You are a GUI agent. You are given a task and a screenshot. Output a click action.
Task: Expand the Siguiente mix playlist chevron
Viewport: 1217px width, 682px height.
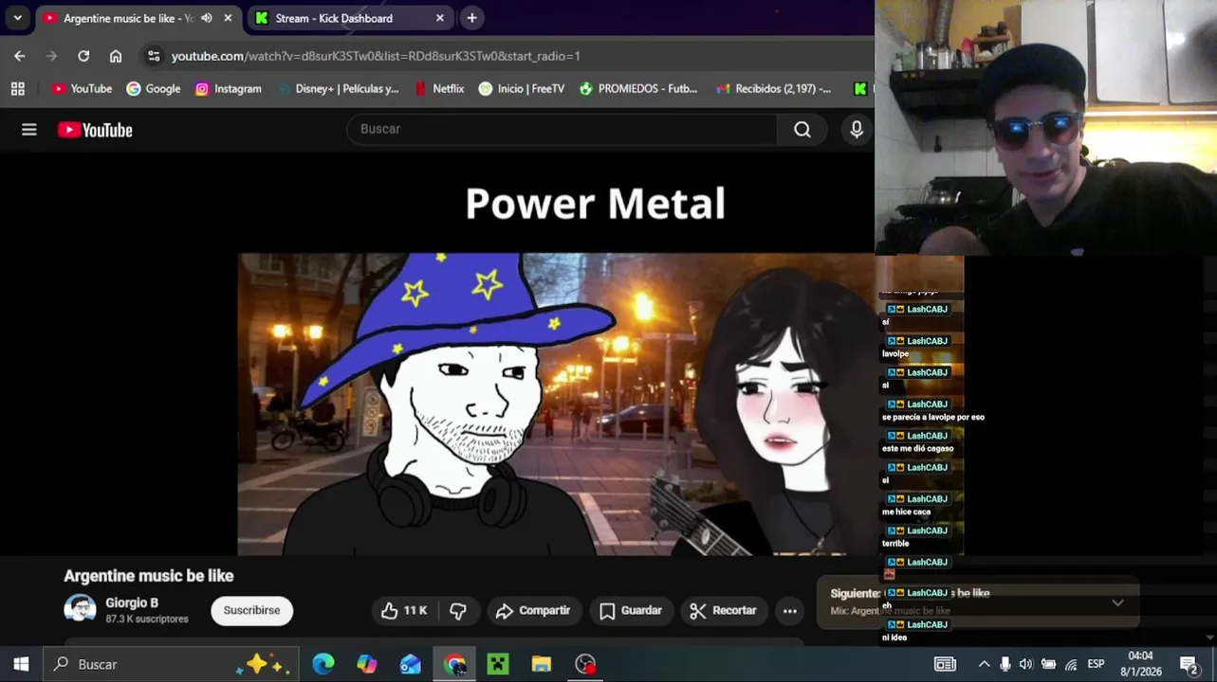(1117, 602)
